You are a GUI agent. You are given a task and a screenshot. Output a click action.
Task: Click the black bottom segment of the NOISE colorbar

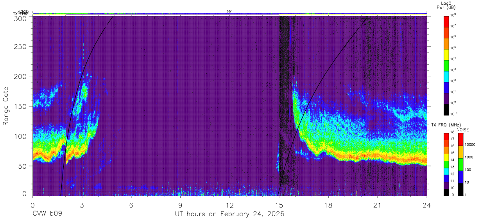click(460, 189)
